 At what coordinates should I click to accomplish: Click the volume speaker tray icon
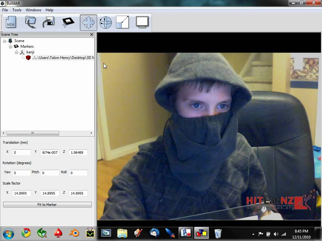coord(276,234)
